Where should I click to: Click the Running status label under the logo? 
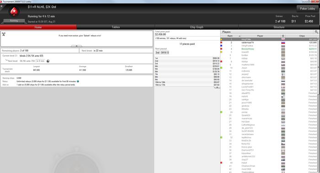14,21
